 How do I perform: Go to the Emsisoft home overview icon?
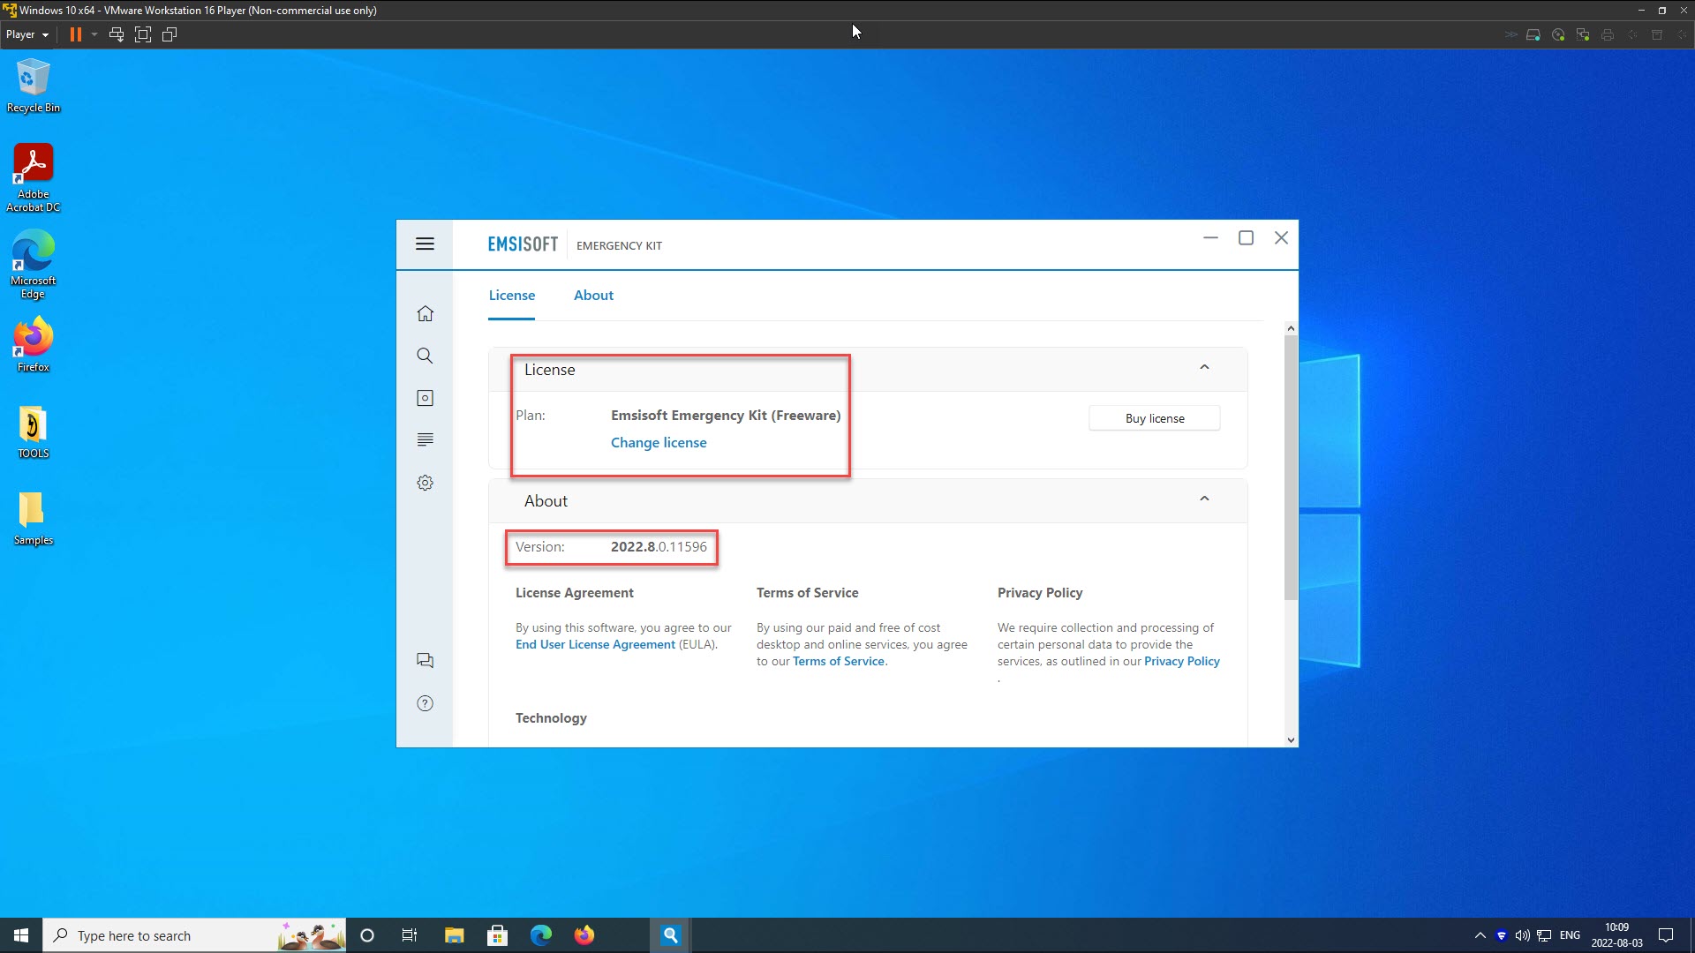(425, 313)
